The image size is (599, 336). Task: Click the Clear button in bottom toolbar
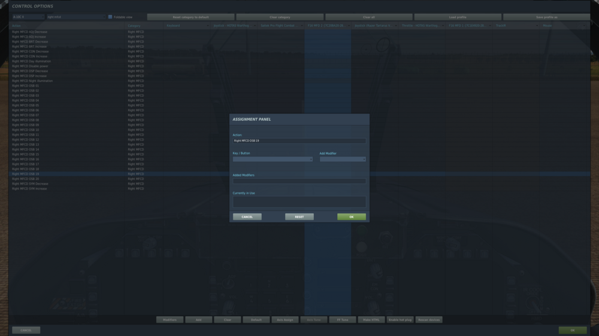tap(227, 320)
